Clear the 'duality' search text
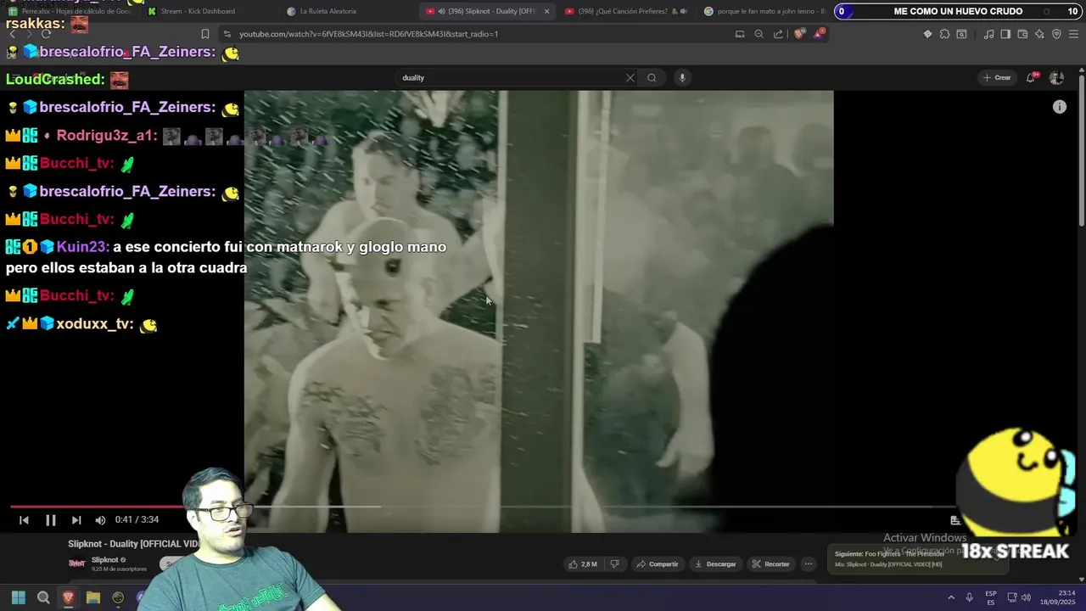This screenshot has height=611, width=1086. point(630,78)
